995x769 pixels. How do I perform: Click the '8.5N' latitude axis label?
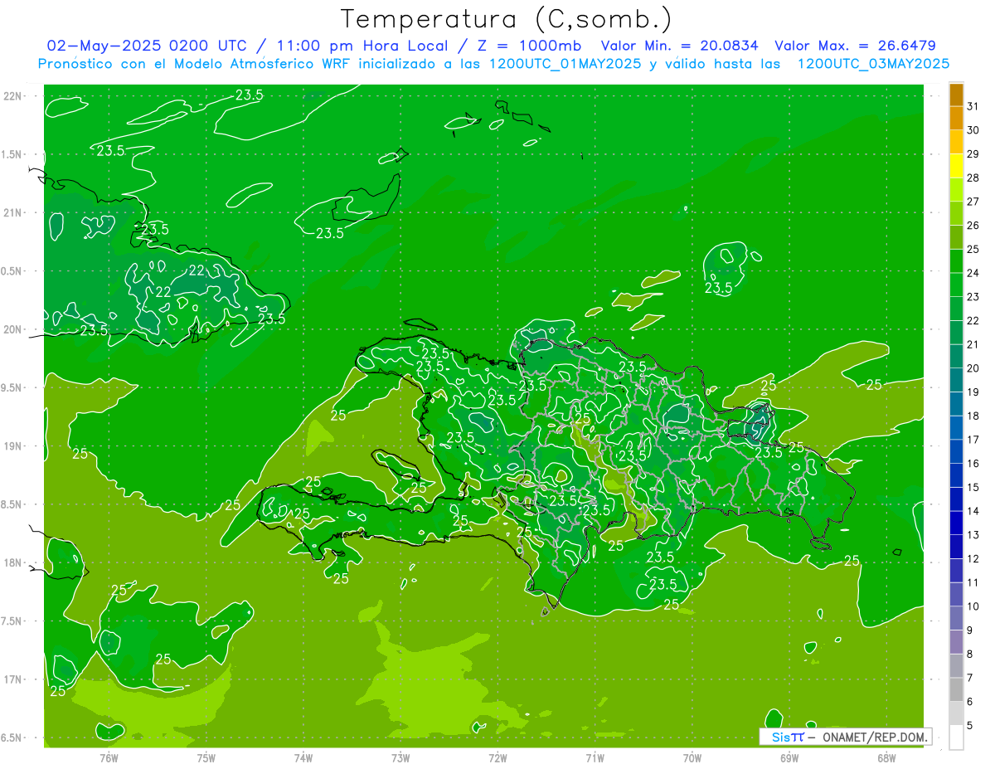point(12,504)
